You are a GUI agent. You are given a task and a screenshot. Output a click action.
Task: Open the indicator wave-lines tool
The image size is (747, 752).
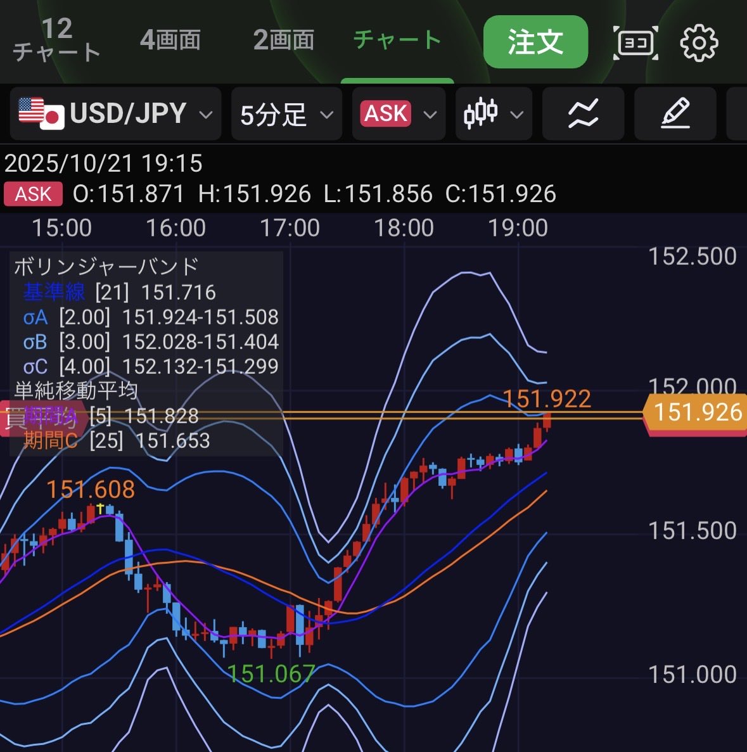[x=583, y=113]
